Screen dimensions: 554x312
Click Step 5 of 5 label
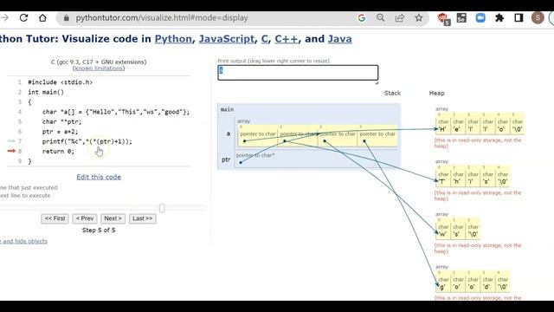point(99,231)
